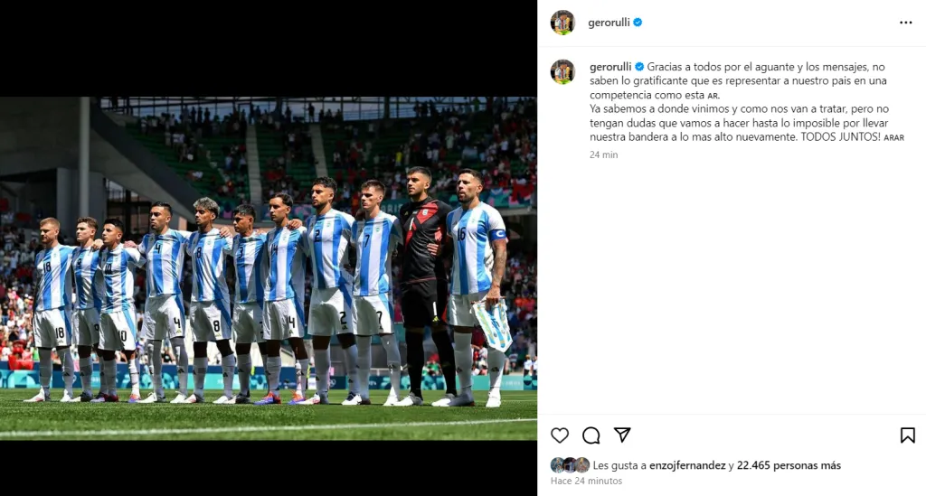Open enzojfernandez profile link
This screenshot has width=926, height=496.
687,465
